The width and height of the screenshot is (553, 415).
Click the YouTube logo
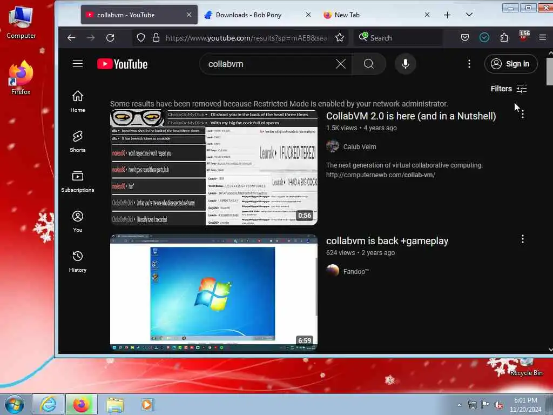pyautogui.click(x=123, y=64)
